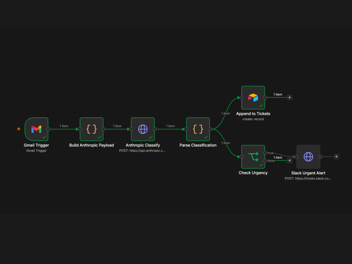Image resolution: width=352 pixels, height=264 pixels.
Task: Click the 'Gmail Trigger' bold node label
Action: tap(36, 145)
